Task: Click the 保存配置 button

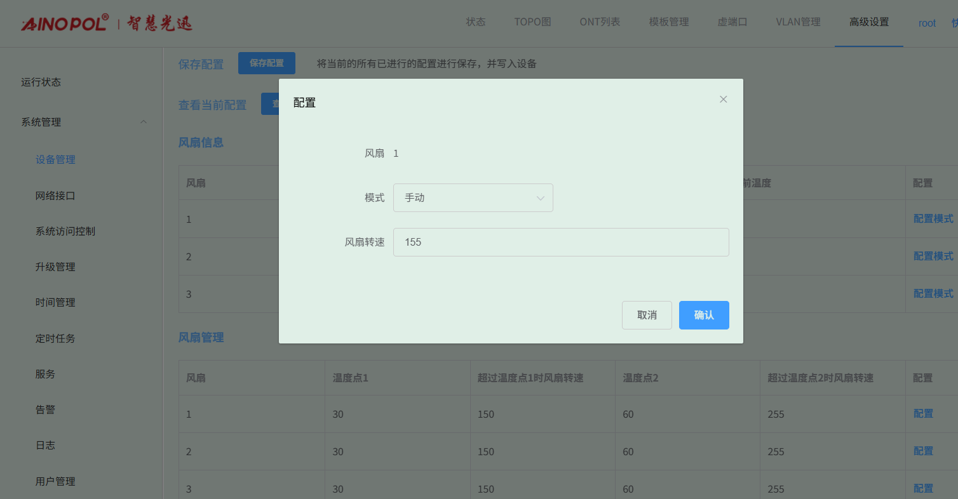Action: point(266,63)
